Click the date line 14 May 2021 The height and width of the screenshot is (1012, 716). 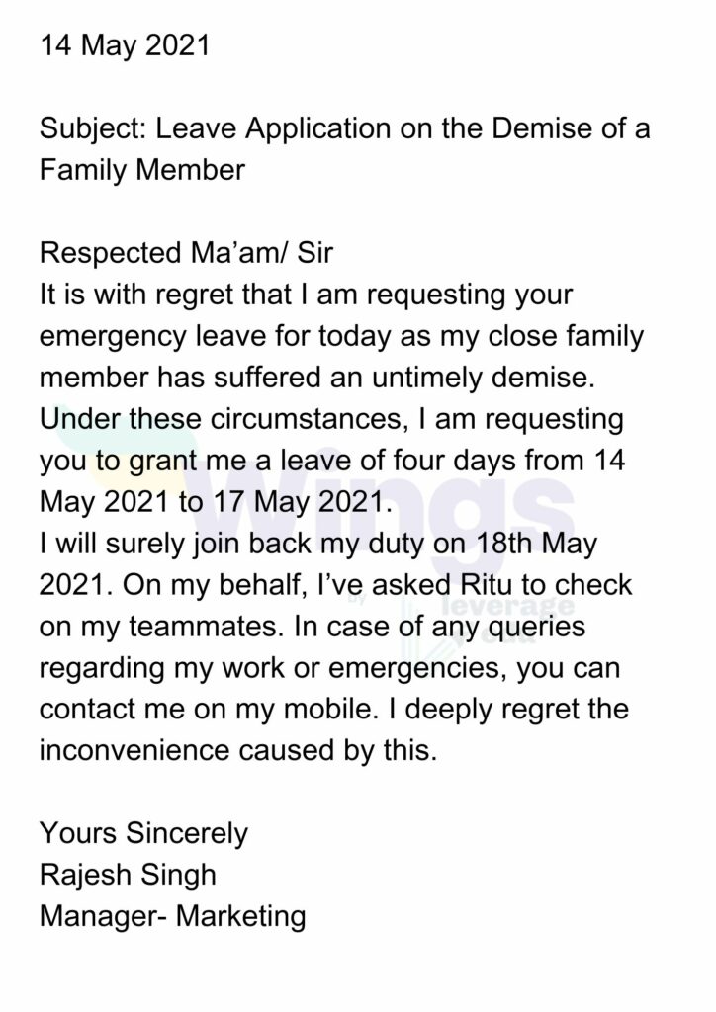pyautogui.click(x=125, y=46)
